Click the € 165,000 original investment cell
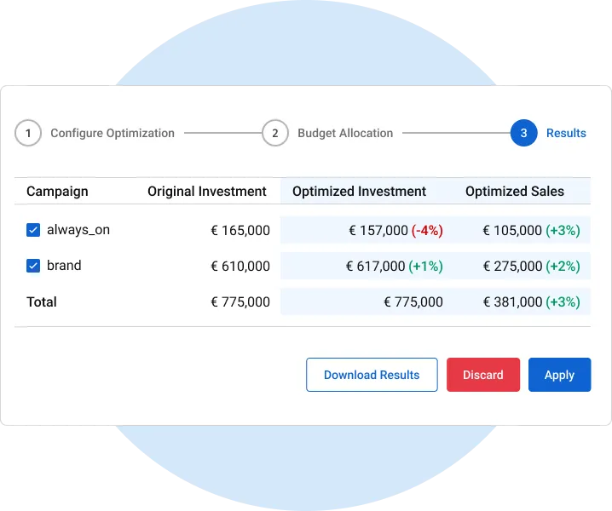The image size is (612, 511). tap(240, 231)
